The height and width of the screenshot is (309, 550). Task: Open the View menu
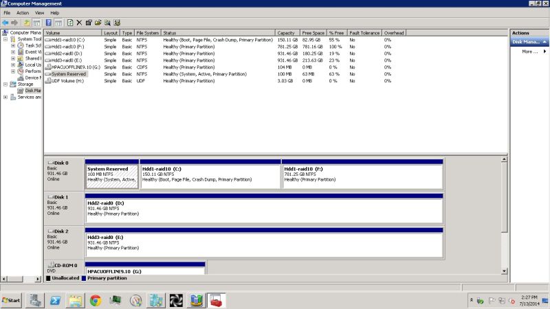coord(39,13)
